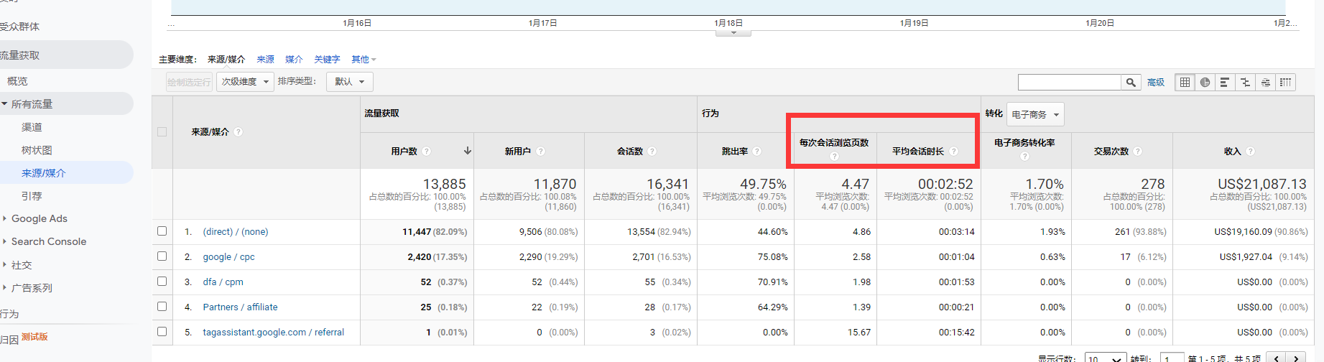
Task: Click the sort arrow in 用户数 column
Action: pyautogui.click(x=468, y=151)
